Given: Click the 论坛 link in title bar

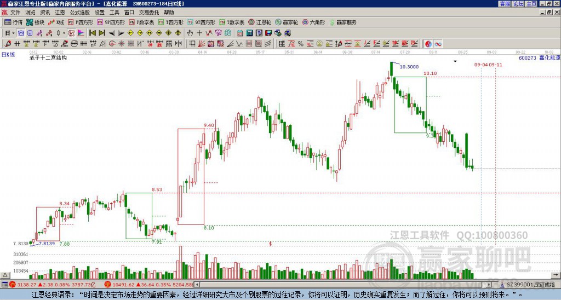Looking at the screenshot, I should 518,4.
